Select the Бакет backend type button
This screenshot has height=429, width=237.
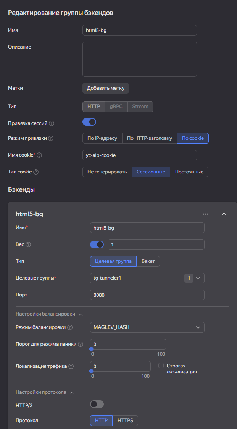[148, 261]
